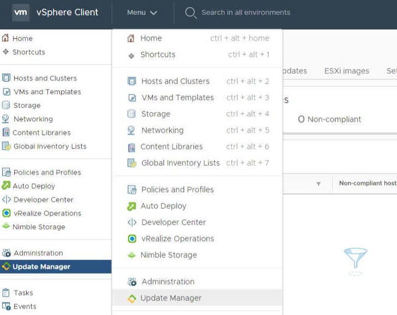This screenshot has height=315, width=397.
Task: Open Networking label in left sidebar
Action: [33, 119]
